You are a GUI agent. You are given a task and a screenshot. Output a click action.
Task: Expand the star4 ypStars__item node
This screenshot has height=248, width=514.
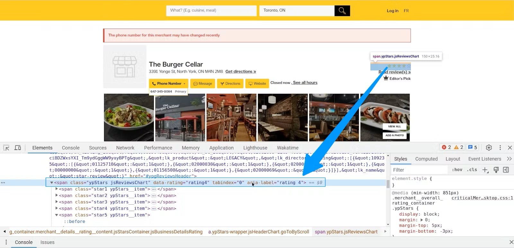pyautogui.click(x=57, y=208)
